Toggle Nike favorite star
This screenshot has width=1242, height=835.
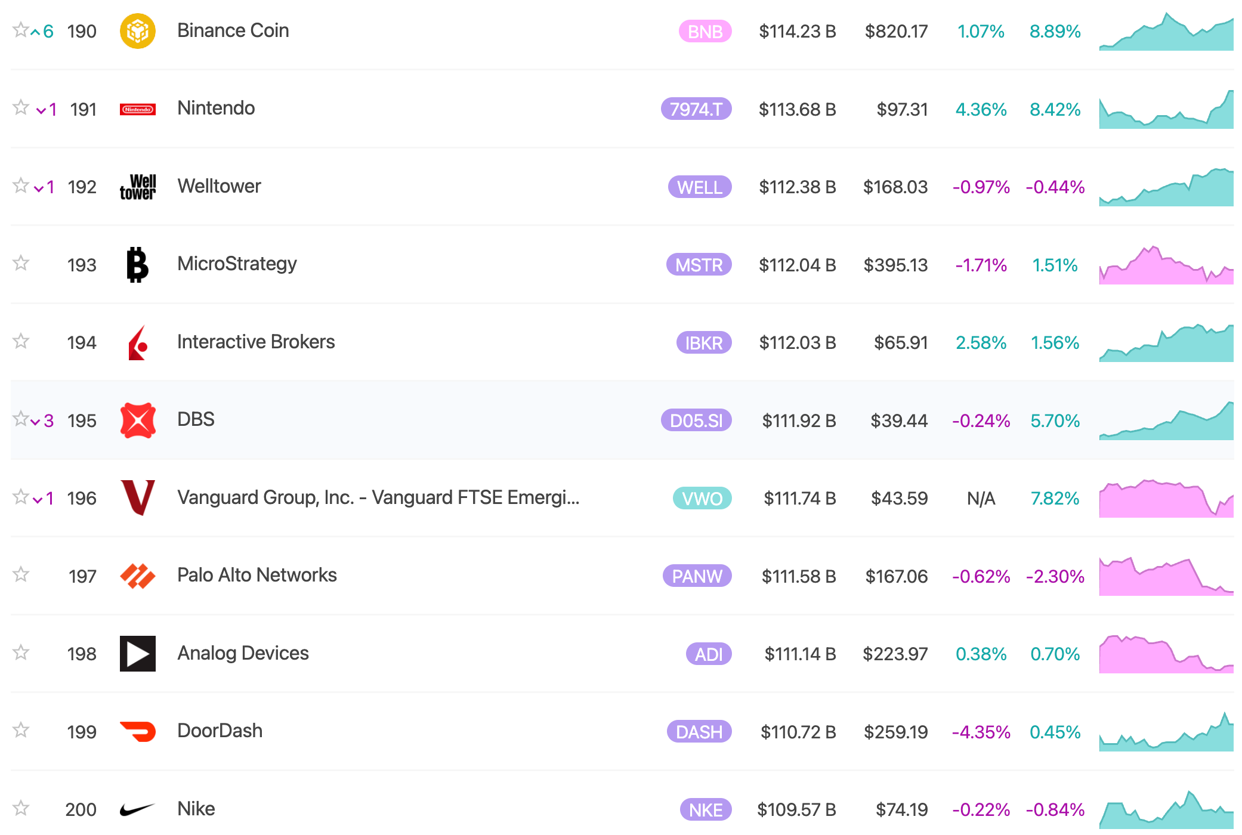21,808
